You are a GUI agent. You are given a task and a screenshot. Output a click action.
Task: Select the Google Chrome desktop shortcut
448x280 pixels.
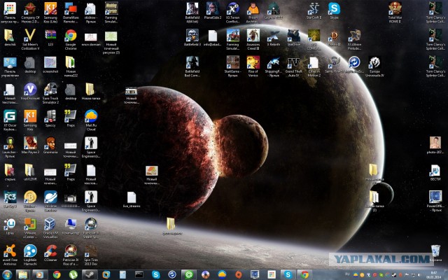71,39
